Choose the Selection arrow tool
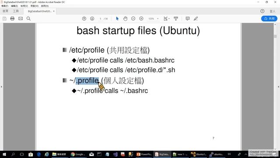Screen dimensions: 280x158 coord(117,18)
